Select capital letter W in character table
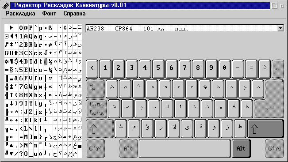 [31, 87]
